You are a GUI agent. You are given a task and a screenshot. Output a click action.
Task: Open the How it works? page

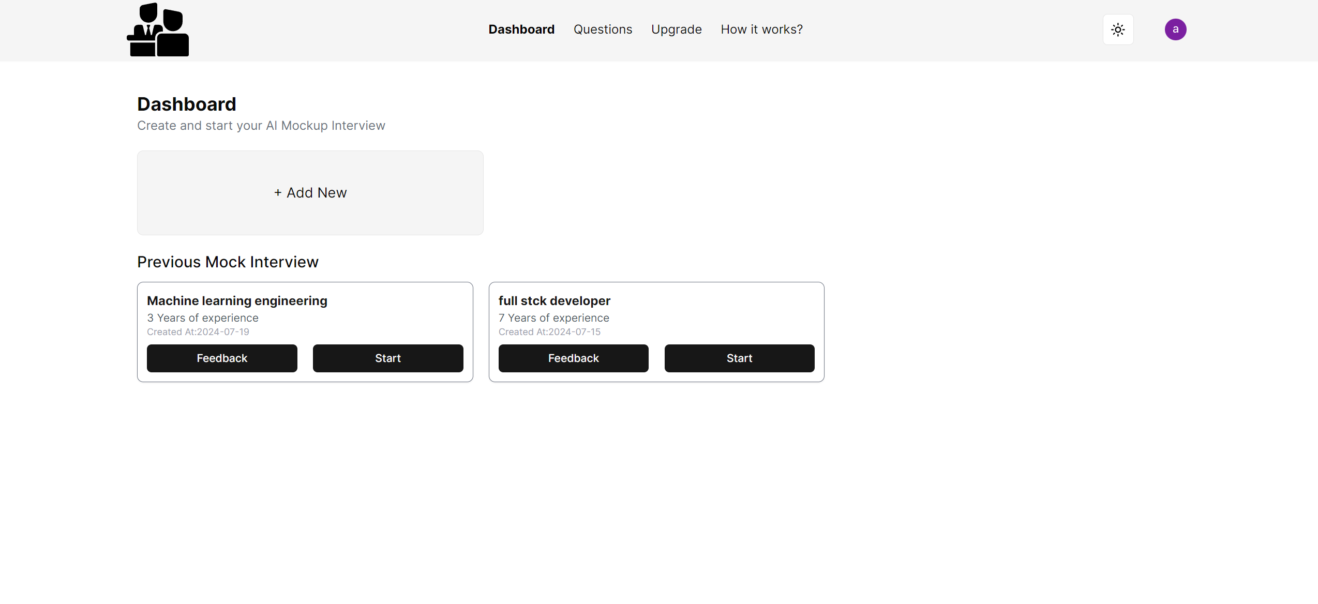[x=761, y=29]
